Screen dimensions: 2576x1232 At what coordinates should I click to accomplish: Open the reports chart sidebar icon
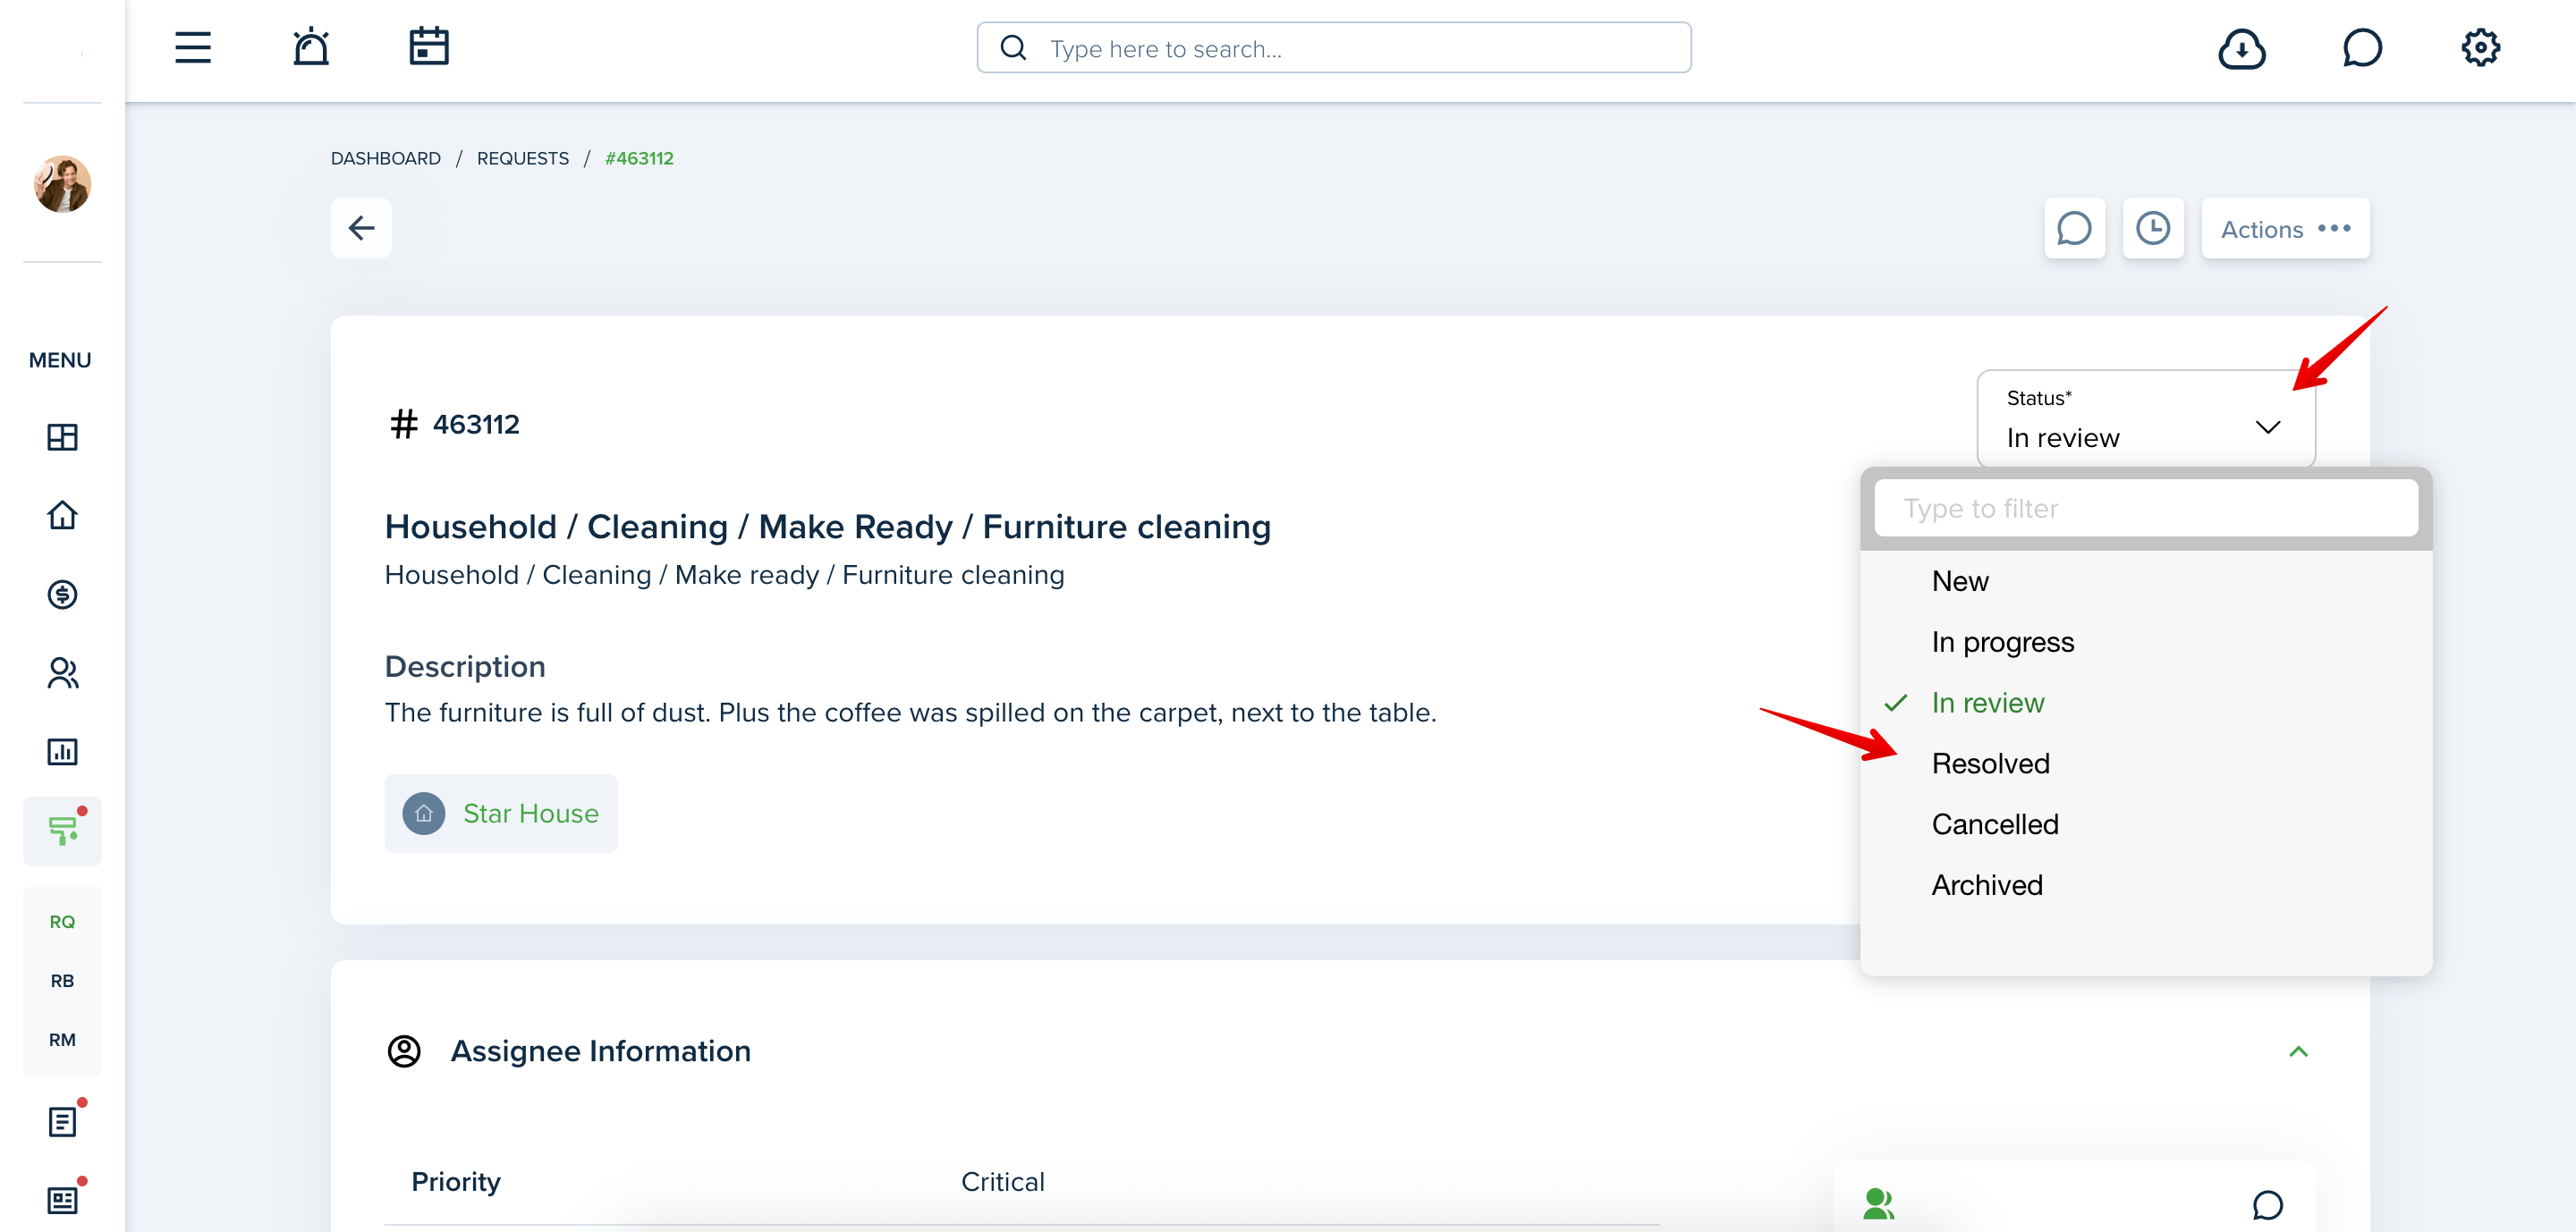62,751
